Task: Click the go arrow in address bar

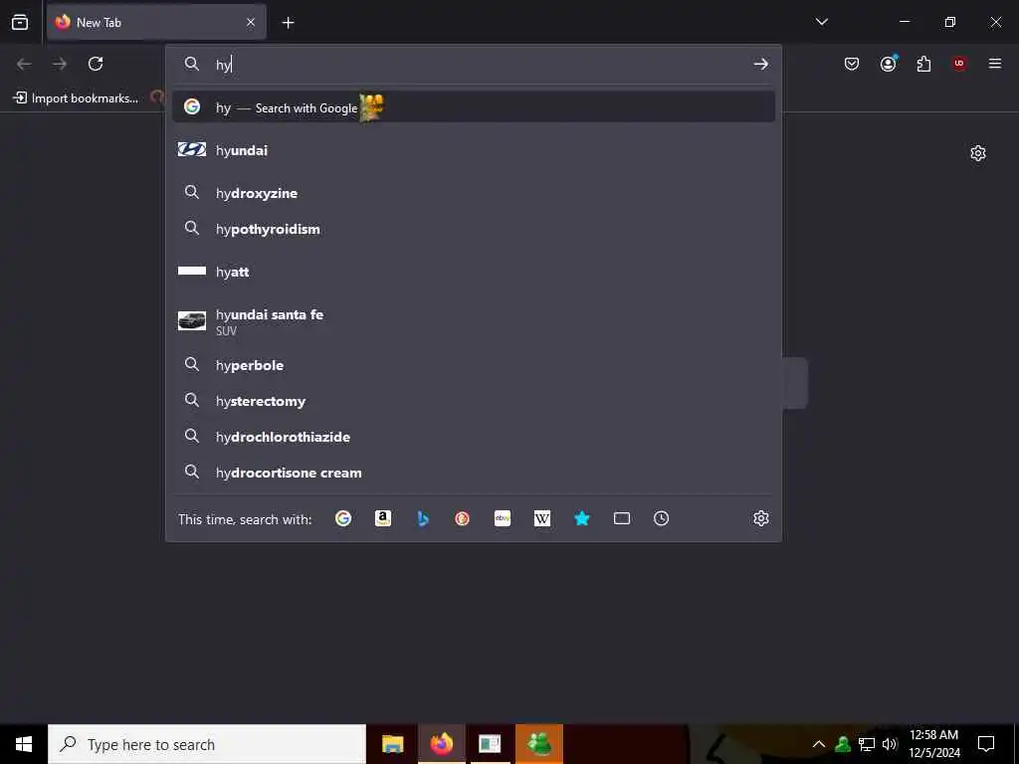Action: 761,64
